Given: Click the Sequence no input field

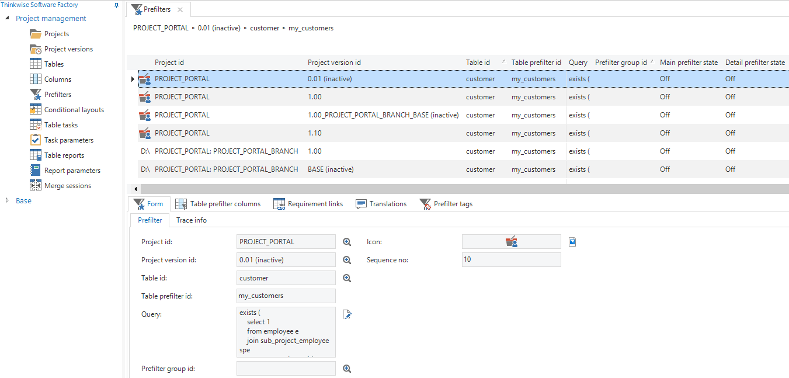Looking at the screenshot, I should (x=511, y=259).
